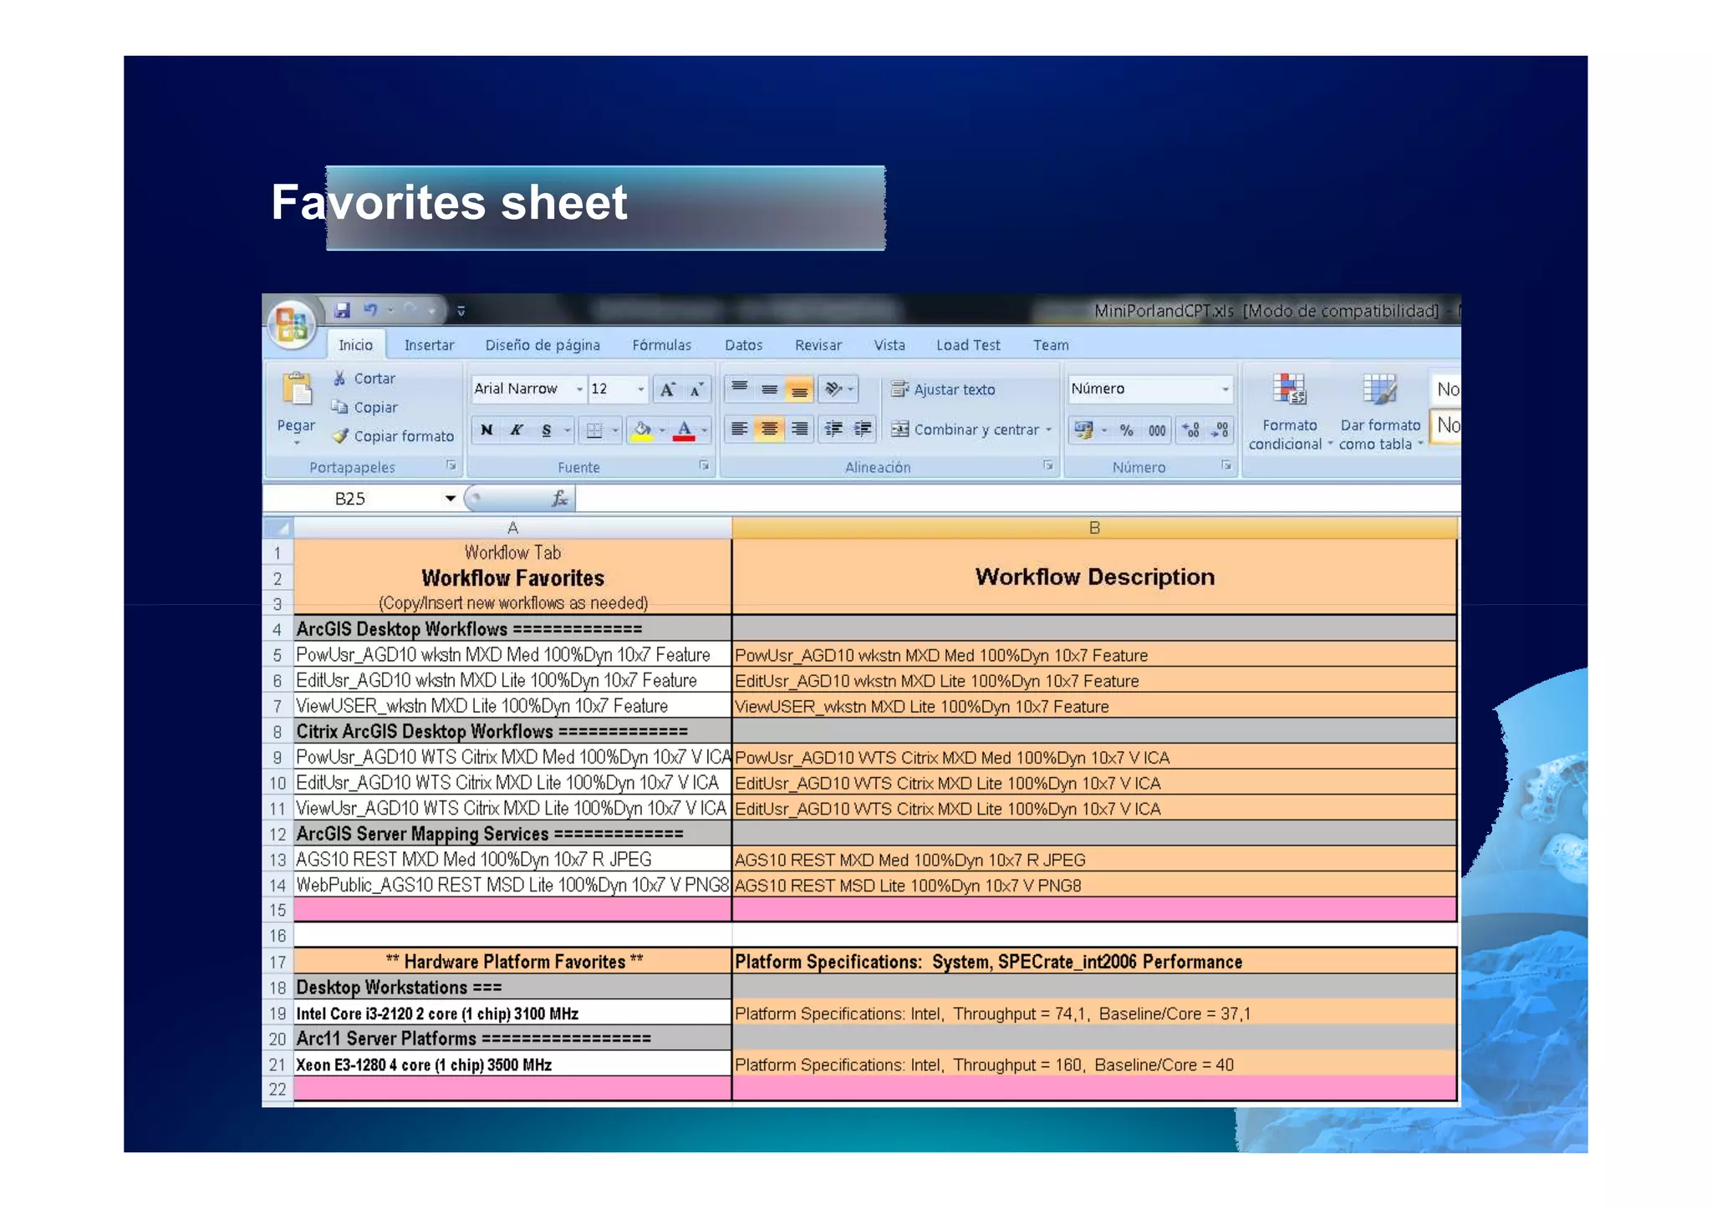Open the Número dialog launcher
The image size is (1712, 1209).
pos(1226,465)
